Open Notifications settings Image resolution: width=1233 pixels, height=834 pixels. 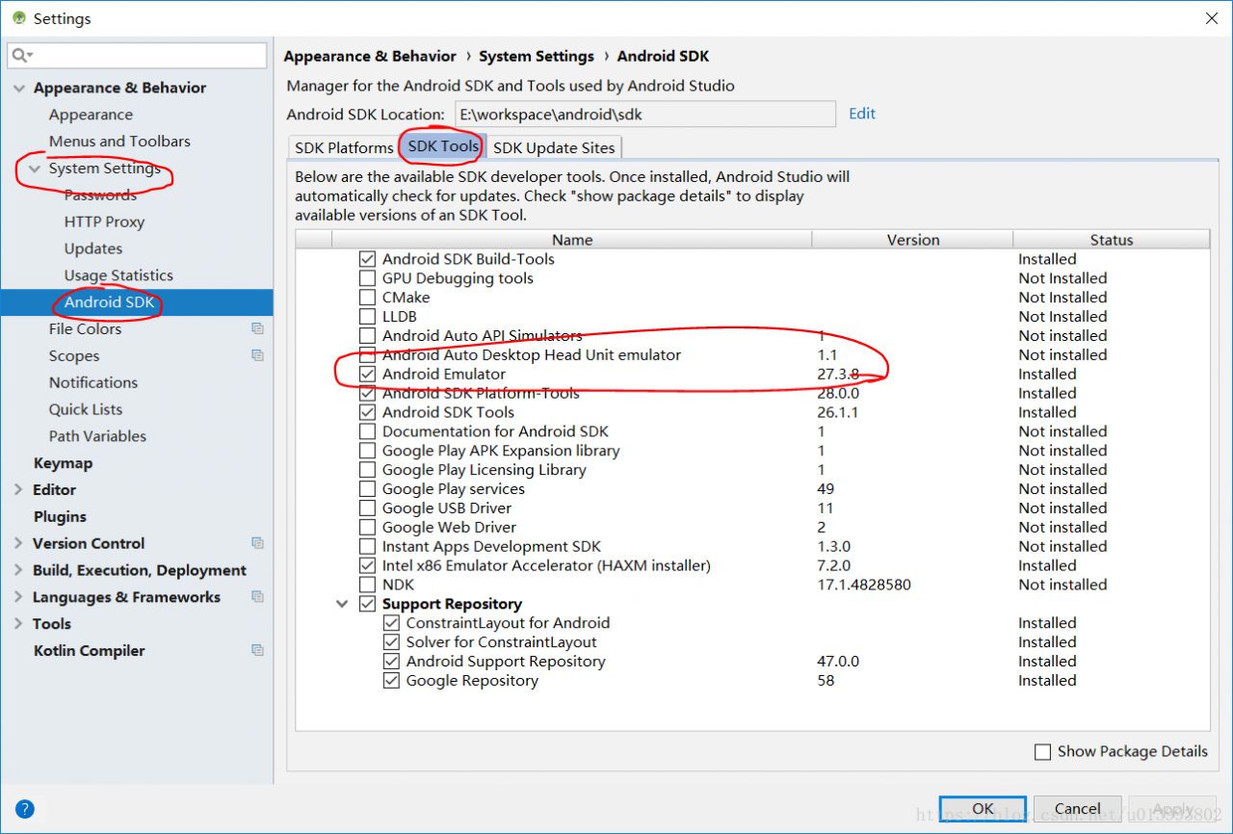pos(93,382)
